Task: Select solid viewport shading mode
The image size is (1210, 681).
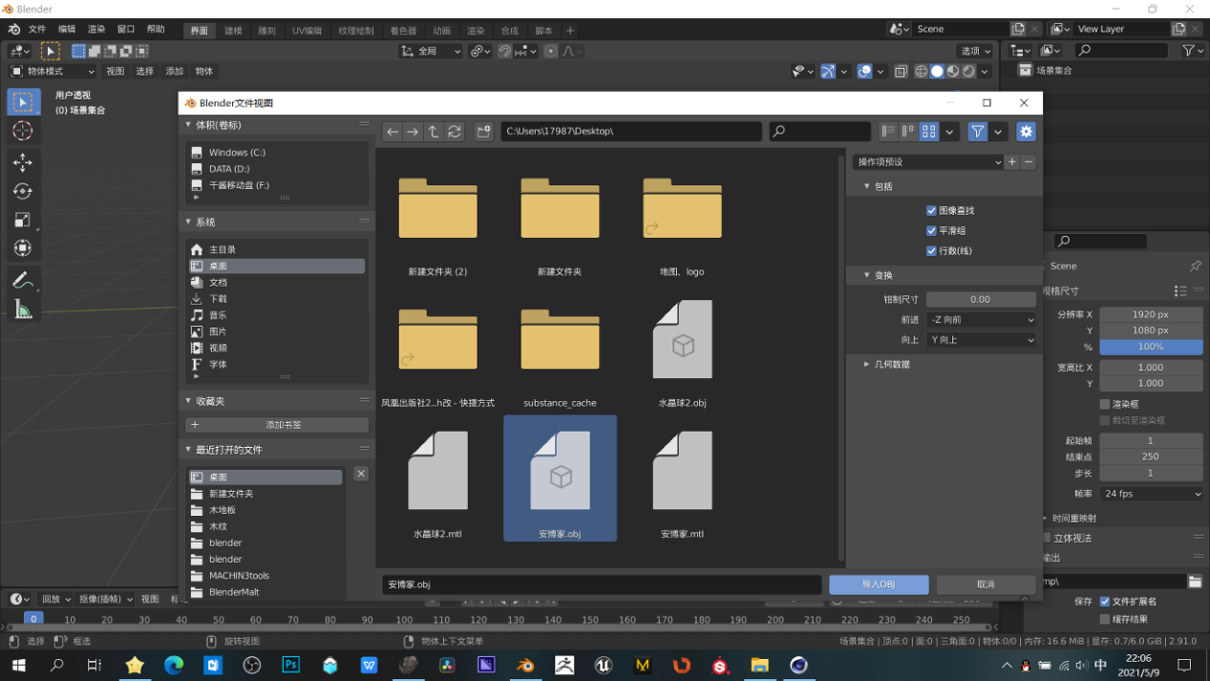Action: [937, 72]
